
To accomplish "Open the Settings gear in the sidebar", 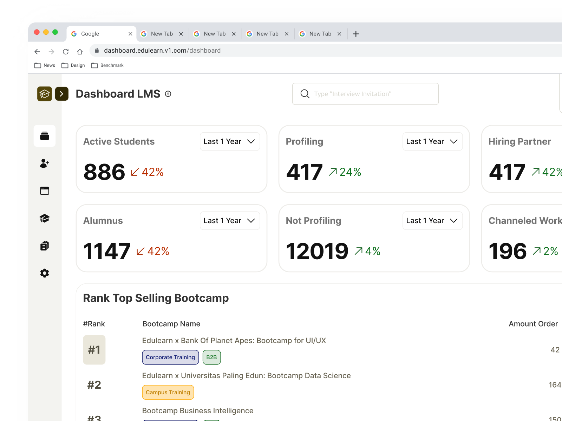I will click(x=44, y=273).
